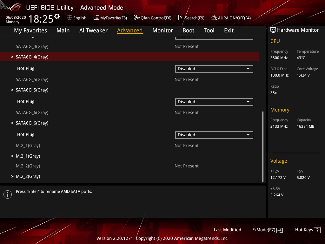Image resolution: width=325 pixels, height=244 pixels.
Task: Click the SATA6G_4(Gray) Not Present status
Action: tap(187, 46)
